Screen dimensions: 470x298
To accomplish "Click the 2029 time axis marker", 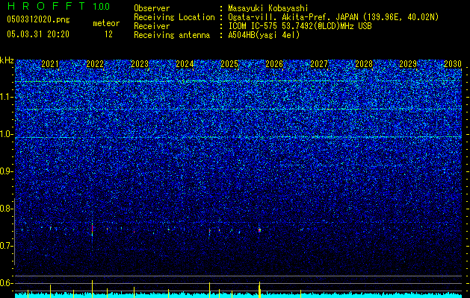I will click(x=408, y=64).
